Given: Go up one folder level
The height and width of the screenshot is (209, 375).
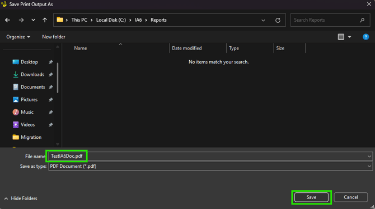Looking at the screenshot, I should [x=45, y=20].
